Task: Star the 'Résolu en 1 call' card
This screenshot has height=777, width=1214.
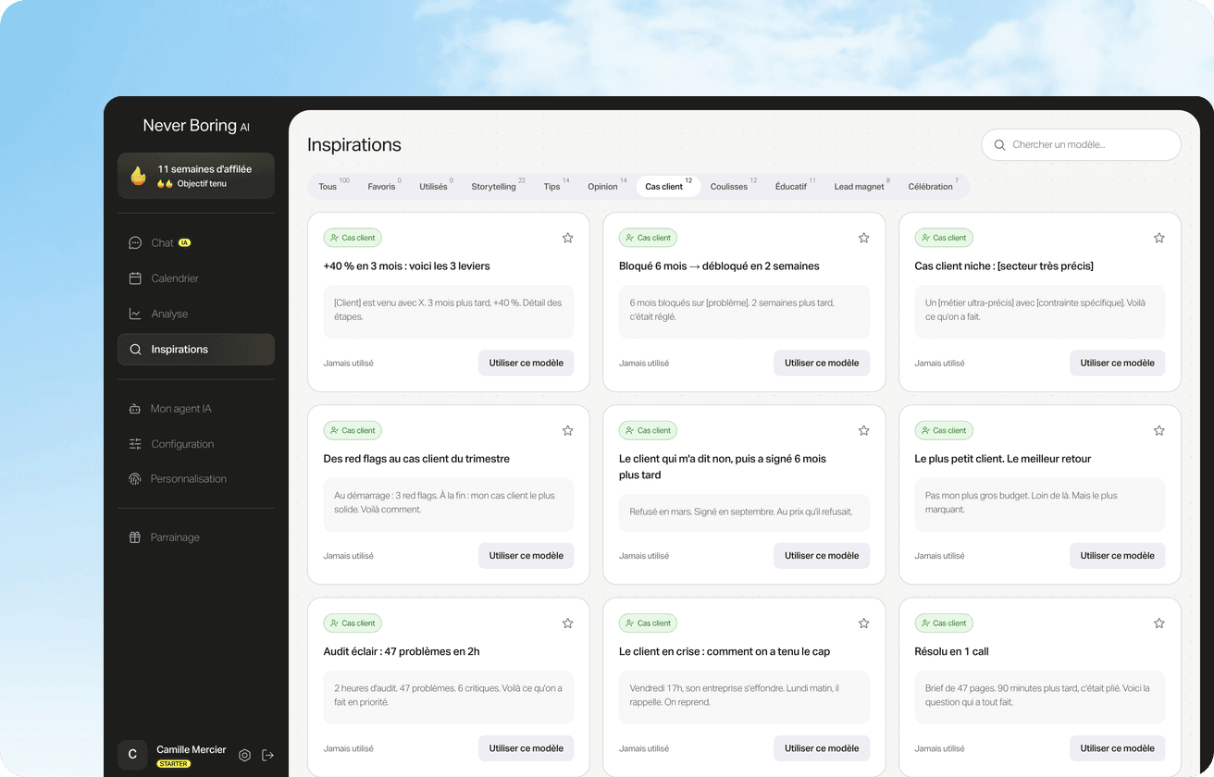Action: coord(1159,623)
